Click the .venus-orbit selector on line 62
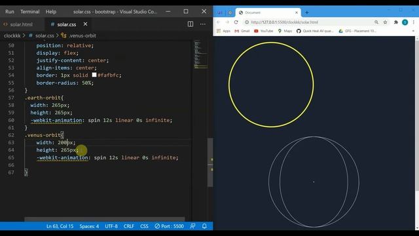Image resolution: width=419 pixels, height=236 pixels. coord(43,135)
